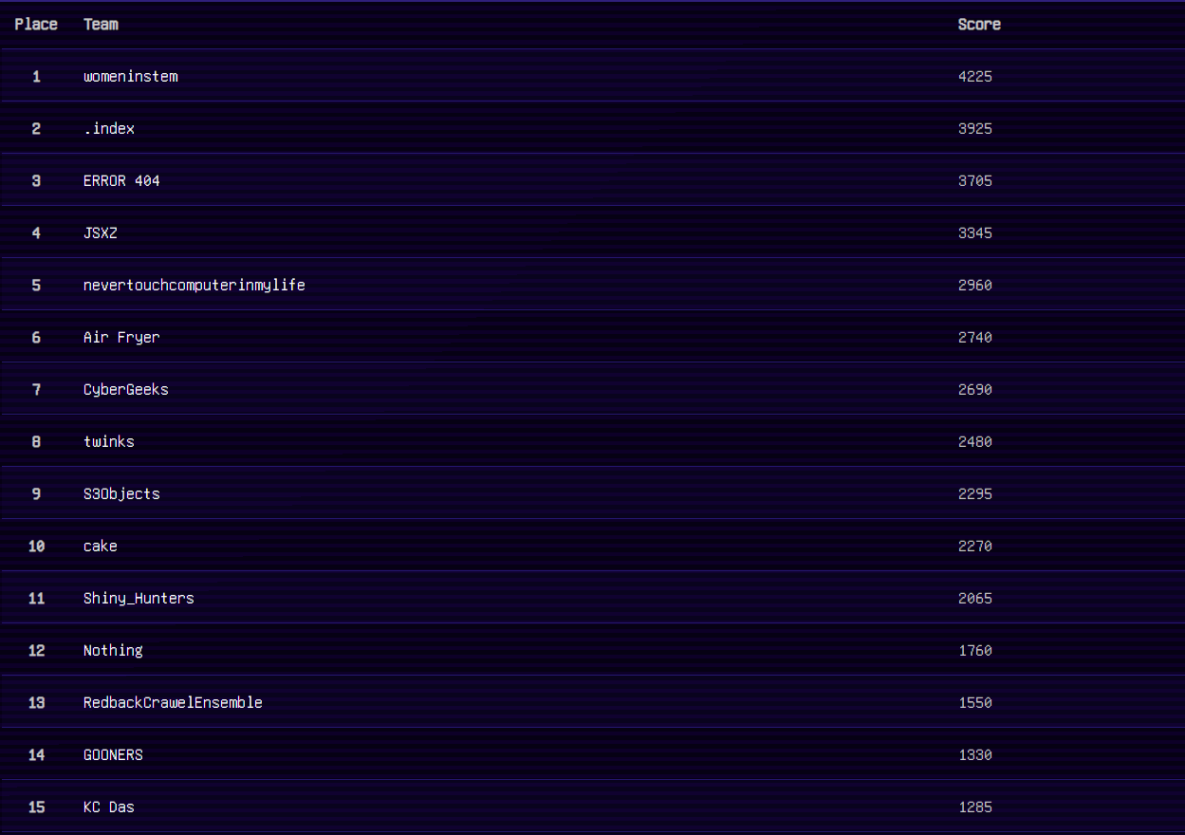Click the twinks team name
Screen dimensions: 1185x835
(109, 441)
